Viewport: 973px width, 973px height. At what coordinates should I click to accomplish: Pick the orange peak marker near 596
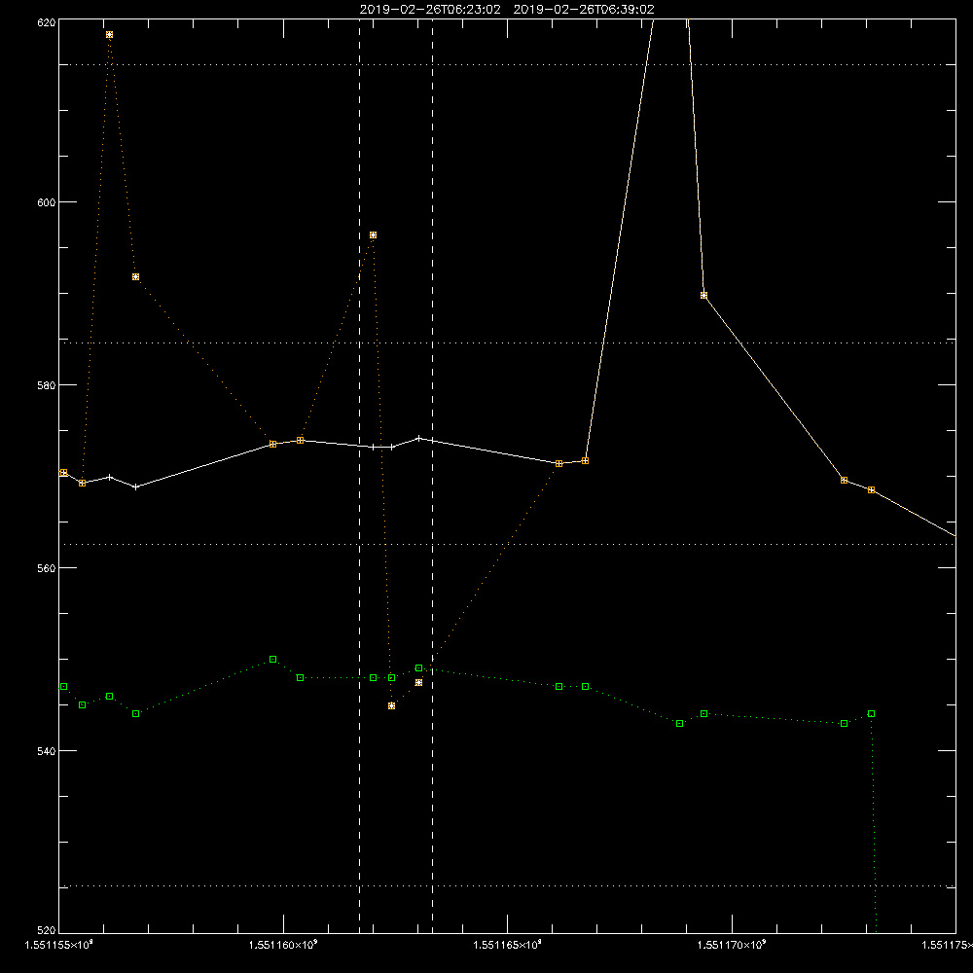click(373, 235)
